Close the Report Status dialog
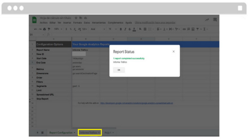 pos(174,52)
